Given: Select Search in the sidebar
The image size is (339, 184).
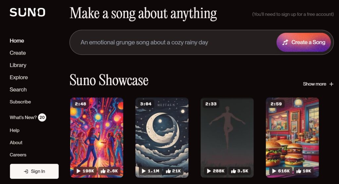Looking at the screenshot, I should pos(18,89).
